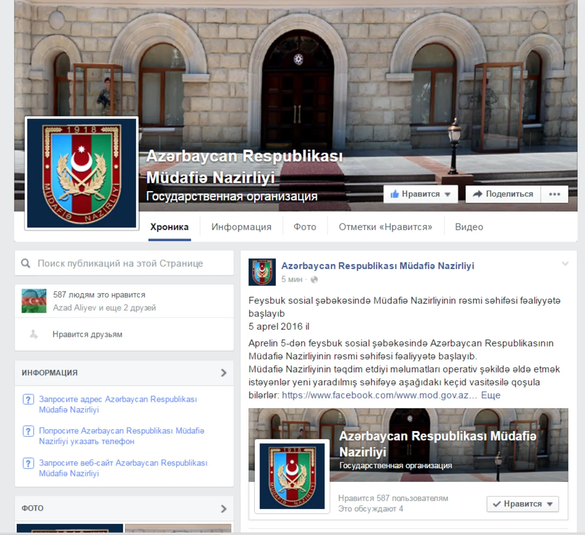Expand the post with the Еще link
The width and height of the screenshot is (585, 535).
click(490, 396)
